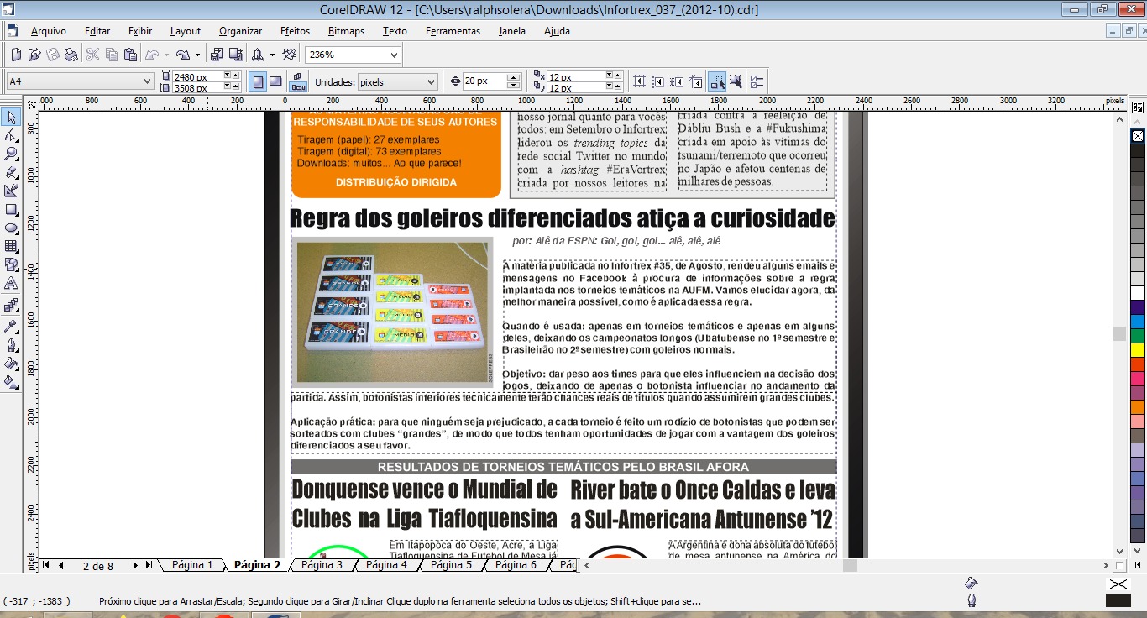Viewport: 1147px width, 618px height.
Task: Select the Shape tool
Action: coord(11,136)
